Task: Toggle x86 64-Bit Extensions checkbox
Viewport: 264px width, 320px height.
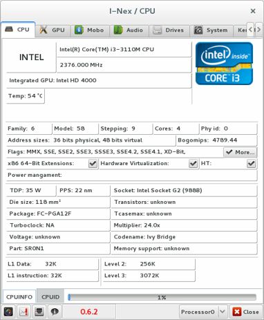Action: coord(93,164)
